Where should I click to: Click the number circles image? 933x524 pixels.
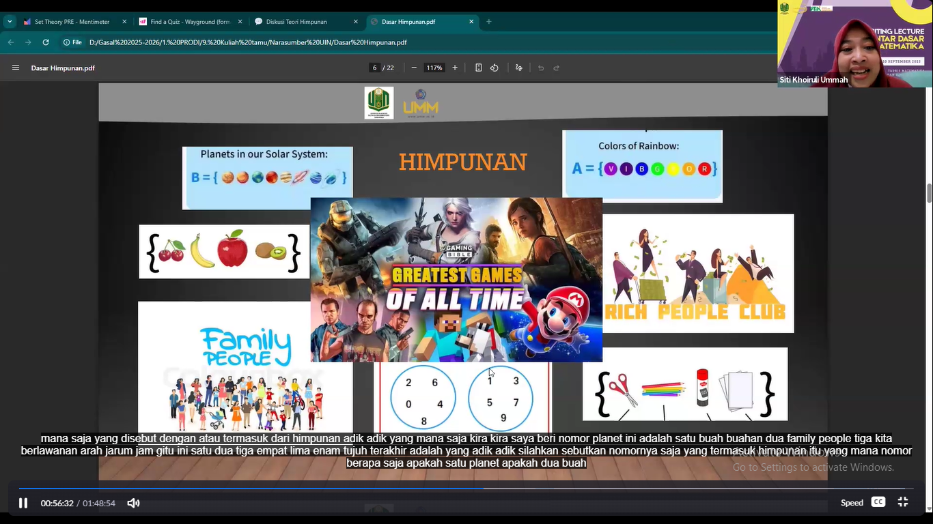(462, 398)
